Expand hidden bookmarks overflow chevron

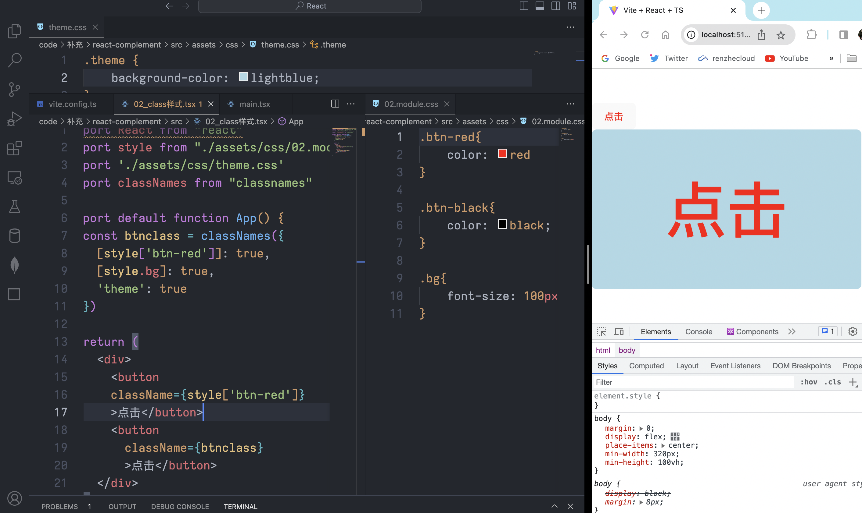coord(831,58)
